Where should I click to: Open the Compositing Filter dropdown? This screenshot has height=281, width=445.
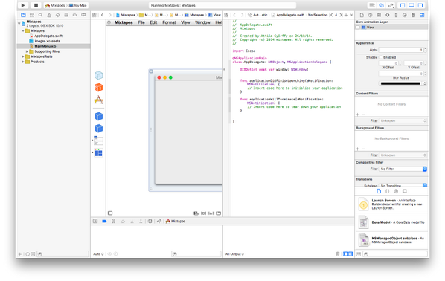point(403,169)
